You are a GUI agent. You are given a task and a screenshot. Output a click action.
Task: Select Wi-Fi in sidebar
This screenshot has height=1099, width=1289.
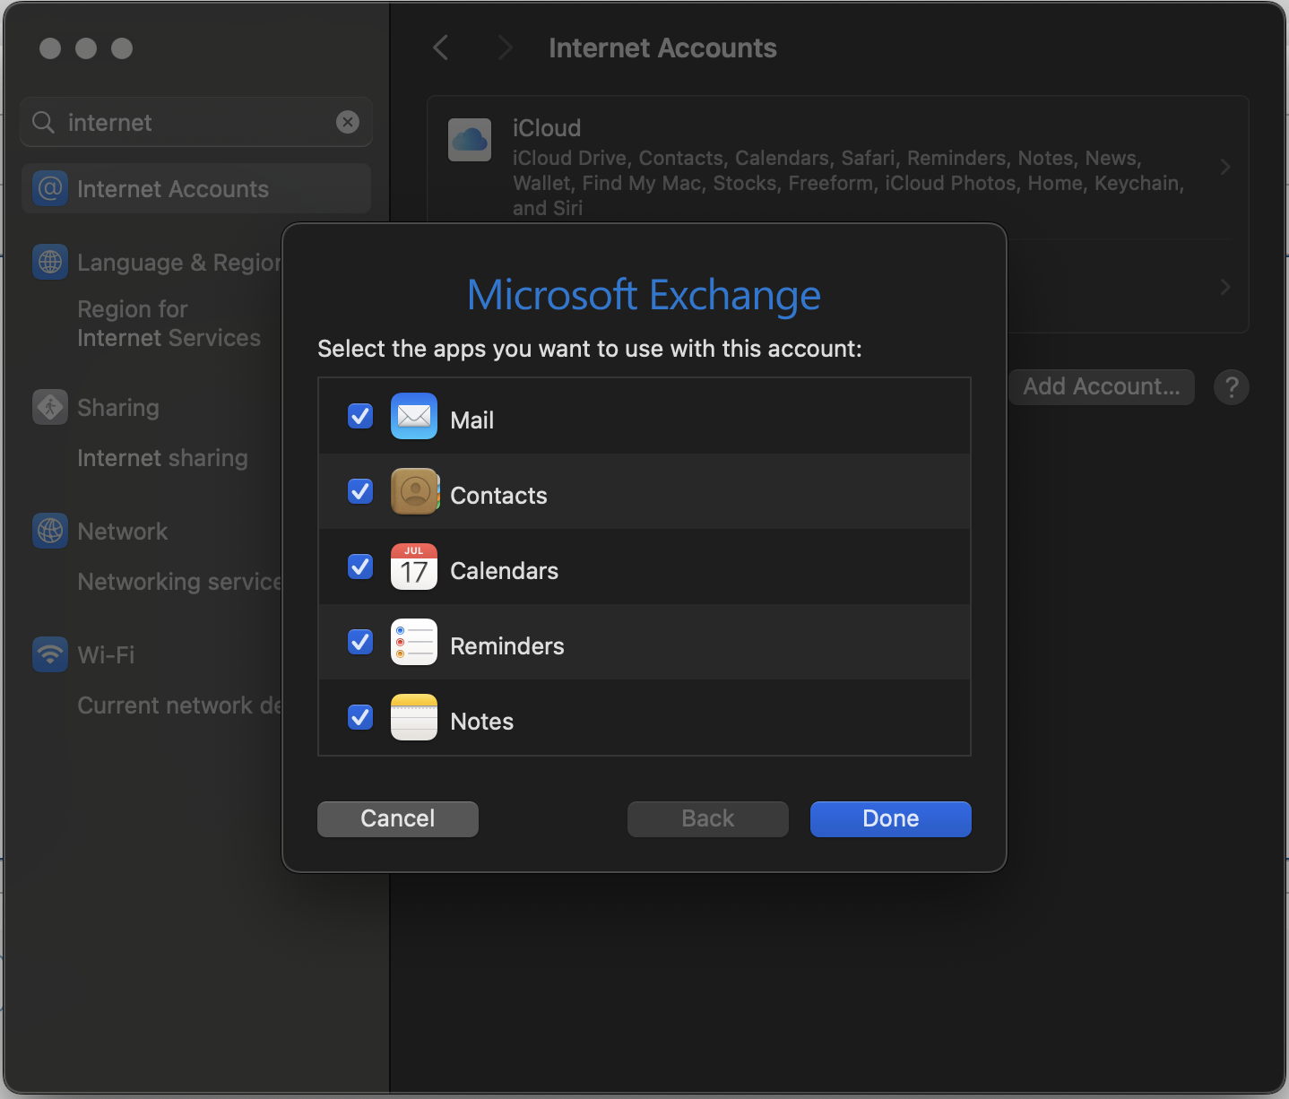[x=106, y=655]
